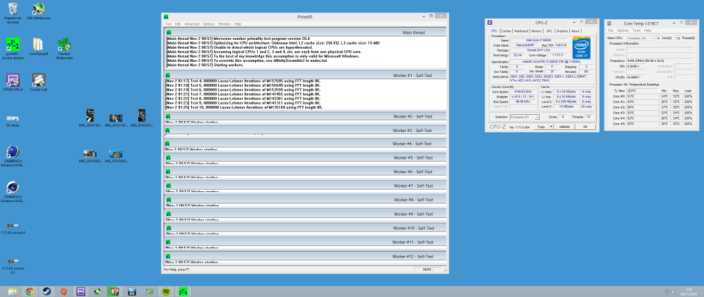Select the prime95 Acceso directo desktop shortcut

(x=13, y=48)
